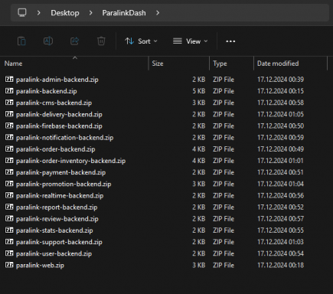Select Desktop in the breadcrumb path
This screenshot has width=333, height=294.
pyautogui.click(x=65, y=13)
